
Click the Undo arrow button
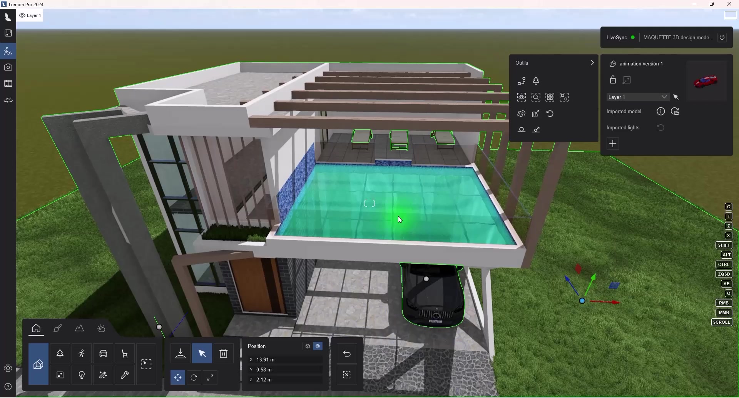[x=347, y=354]
